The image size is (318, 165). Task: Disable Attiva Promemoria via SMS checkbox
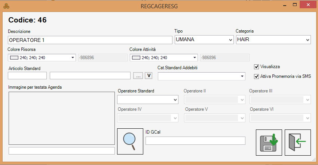pyautogui.click(x=256, y=76)
